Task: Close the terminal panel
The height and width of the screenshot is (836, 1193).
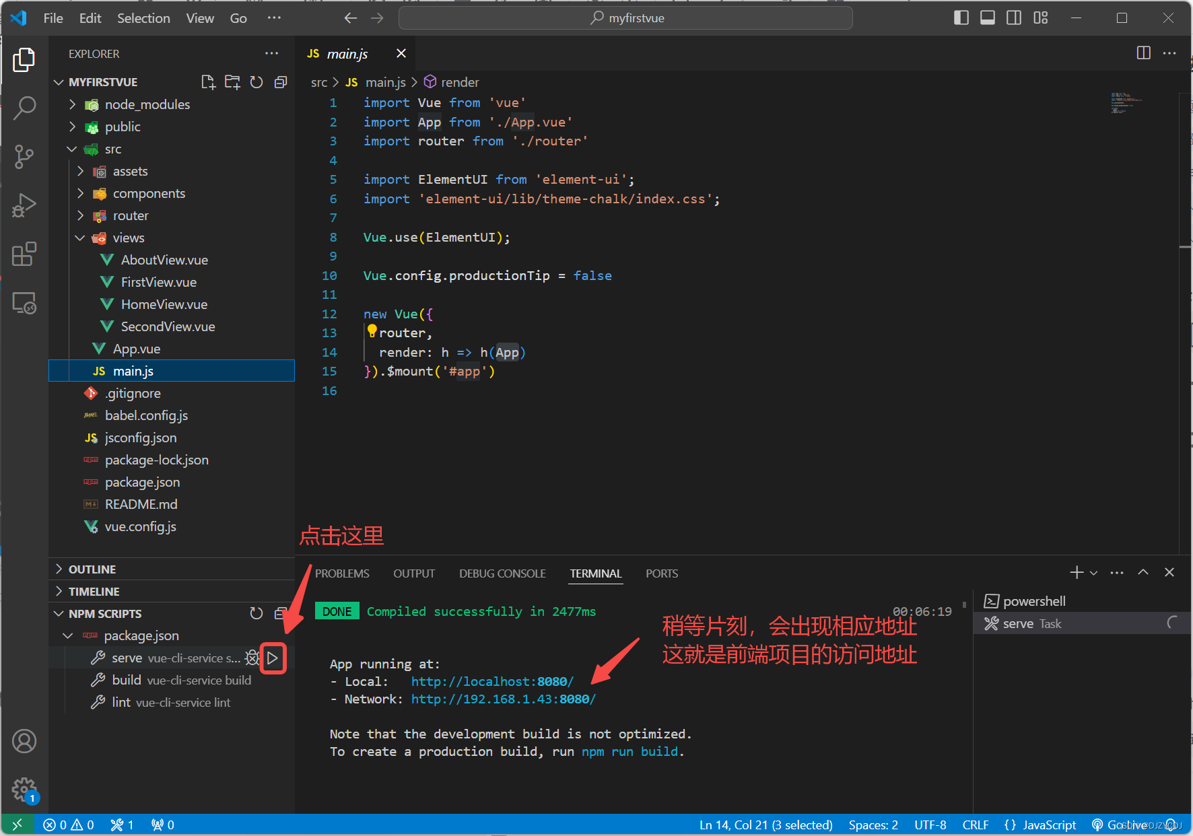Action: pos(1169,572)
